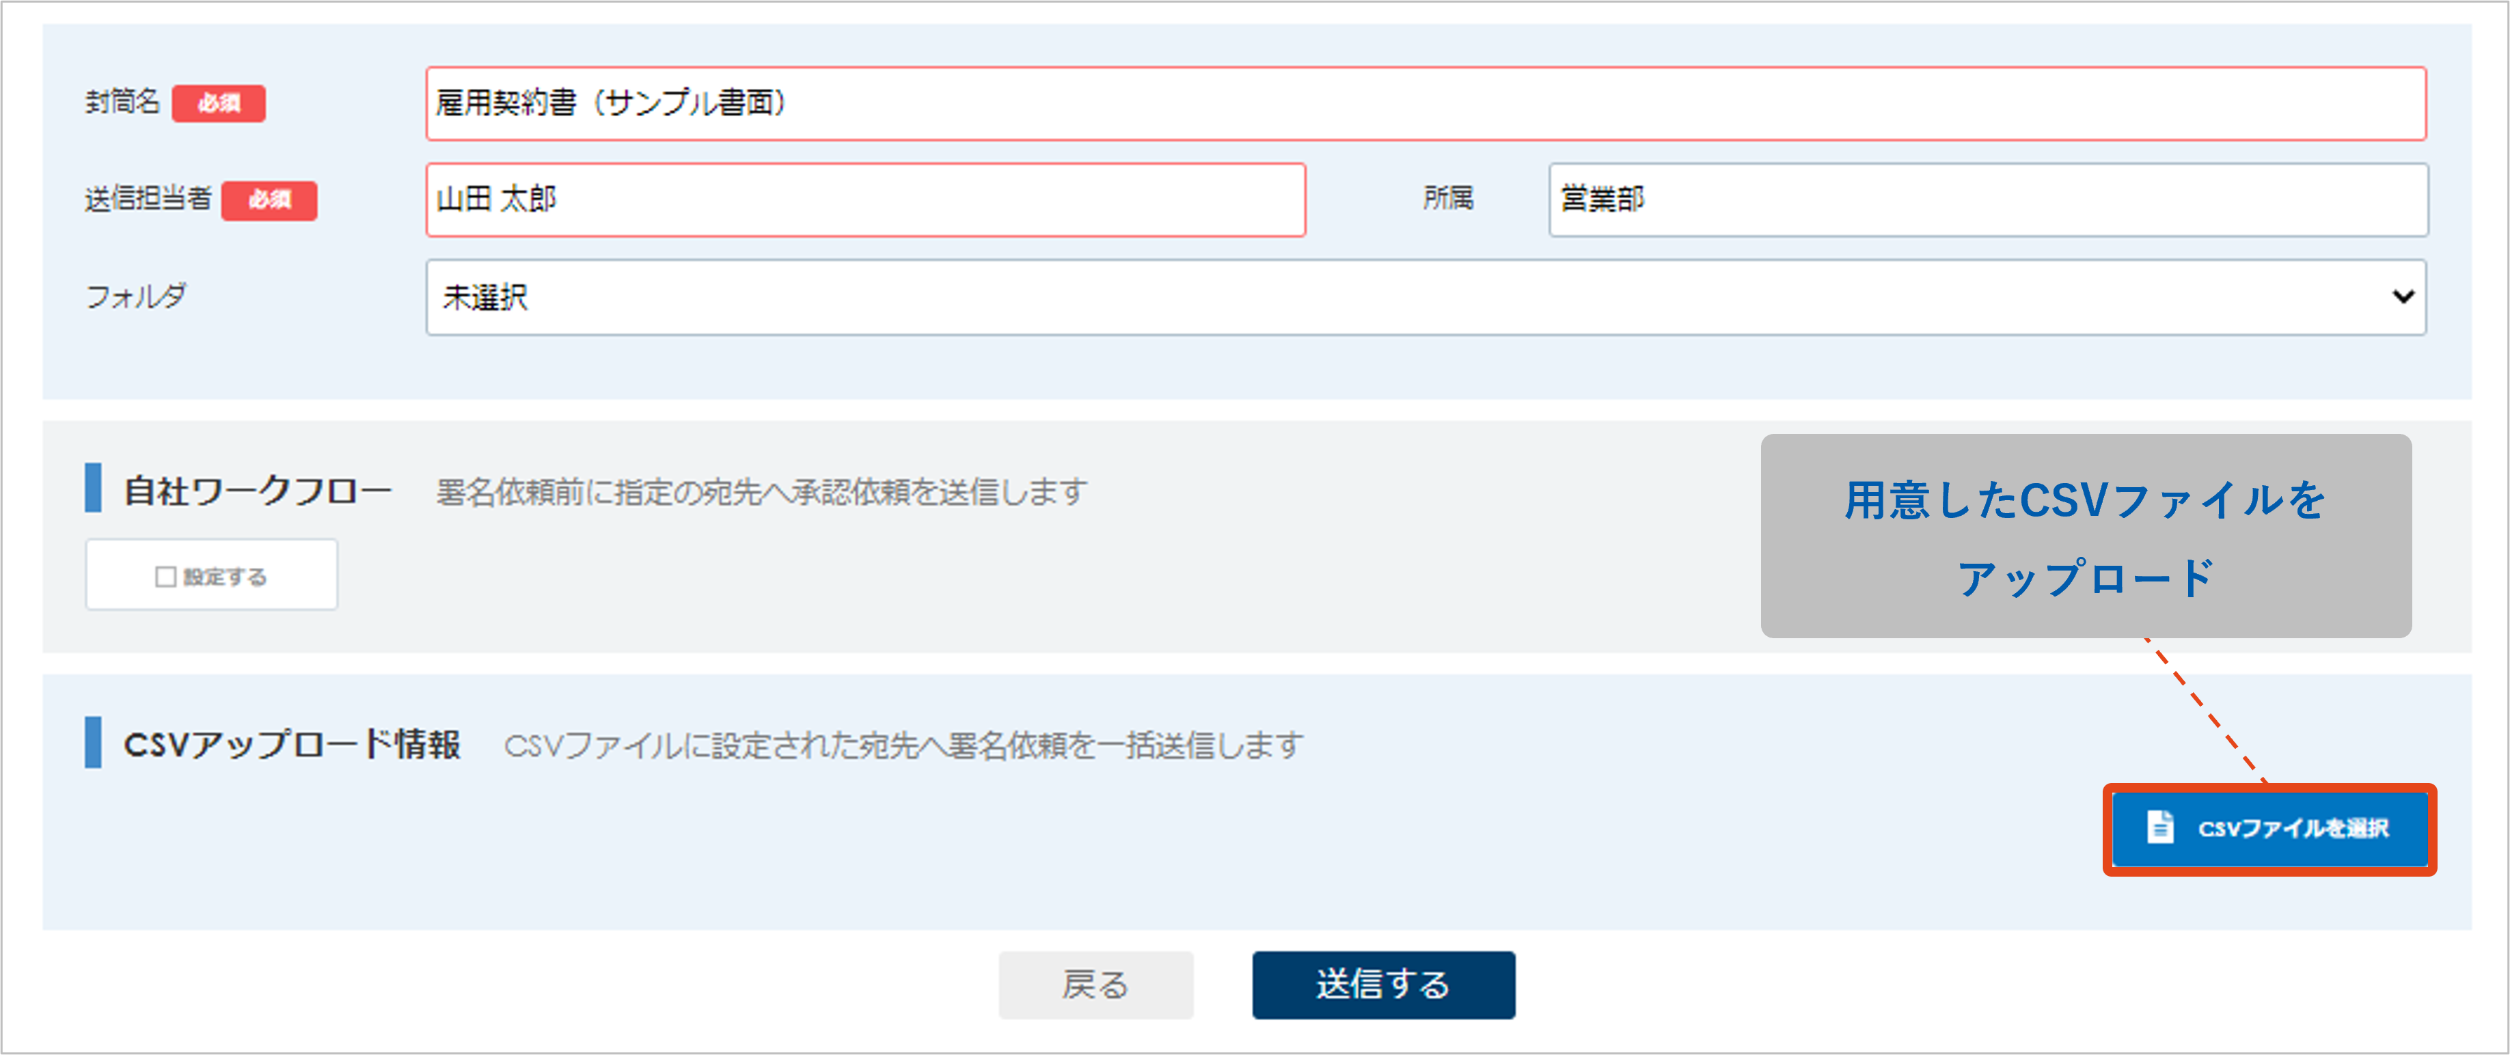Click the 必須 badge next to 送信担当者
The image size is (2510, 1055).
269,200
